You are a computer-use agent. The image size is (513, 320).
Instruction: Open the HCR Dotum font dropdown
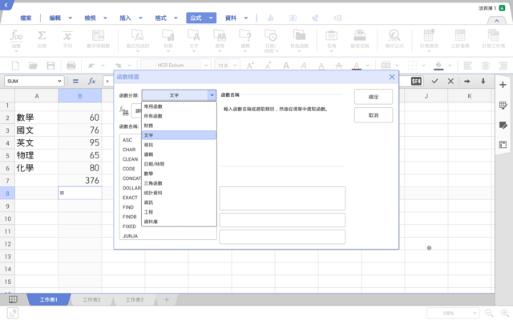(x=206, y=66)
